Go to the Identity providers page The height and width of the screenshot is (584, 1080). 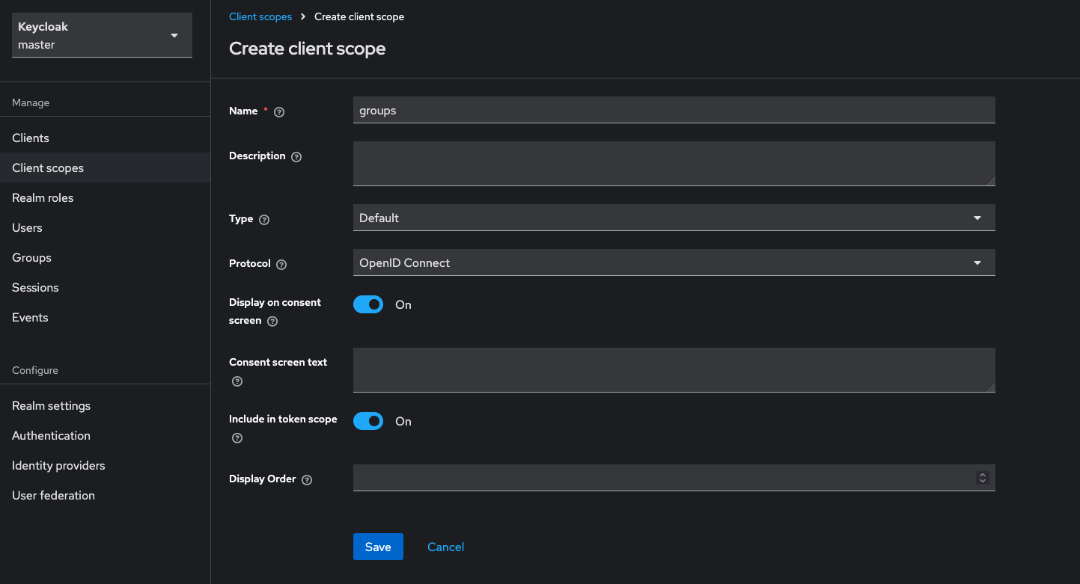[58, 465]
